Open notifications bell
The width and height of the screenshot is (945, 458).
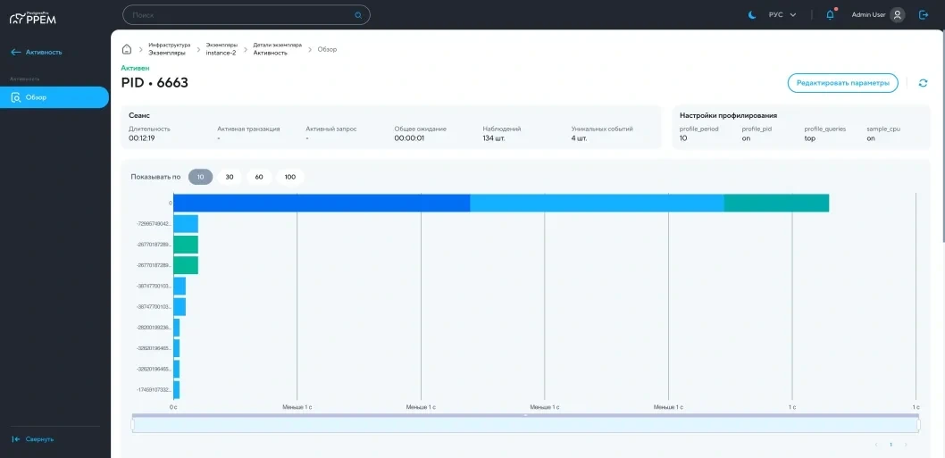[831, 15]
